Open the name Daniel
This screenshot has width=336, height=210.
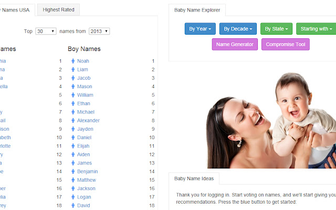click(84, 138)
